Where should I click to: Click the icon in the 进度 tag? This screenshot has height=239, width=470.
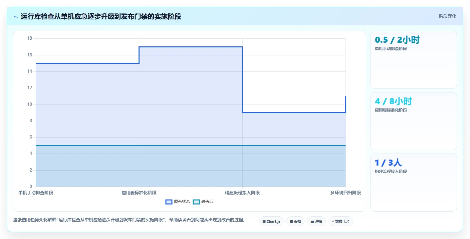point(312,221)
